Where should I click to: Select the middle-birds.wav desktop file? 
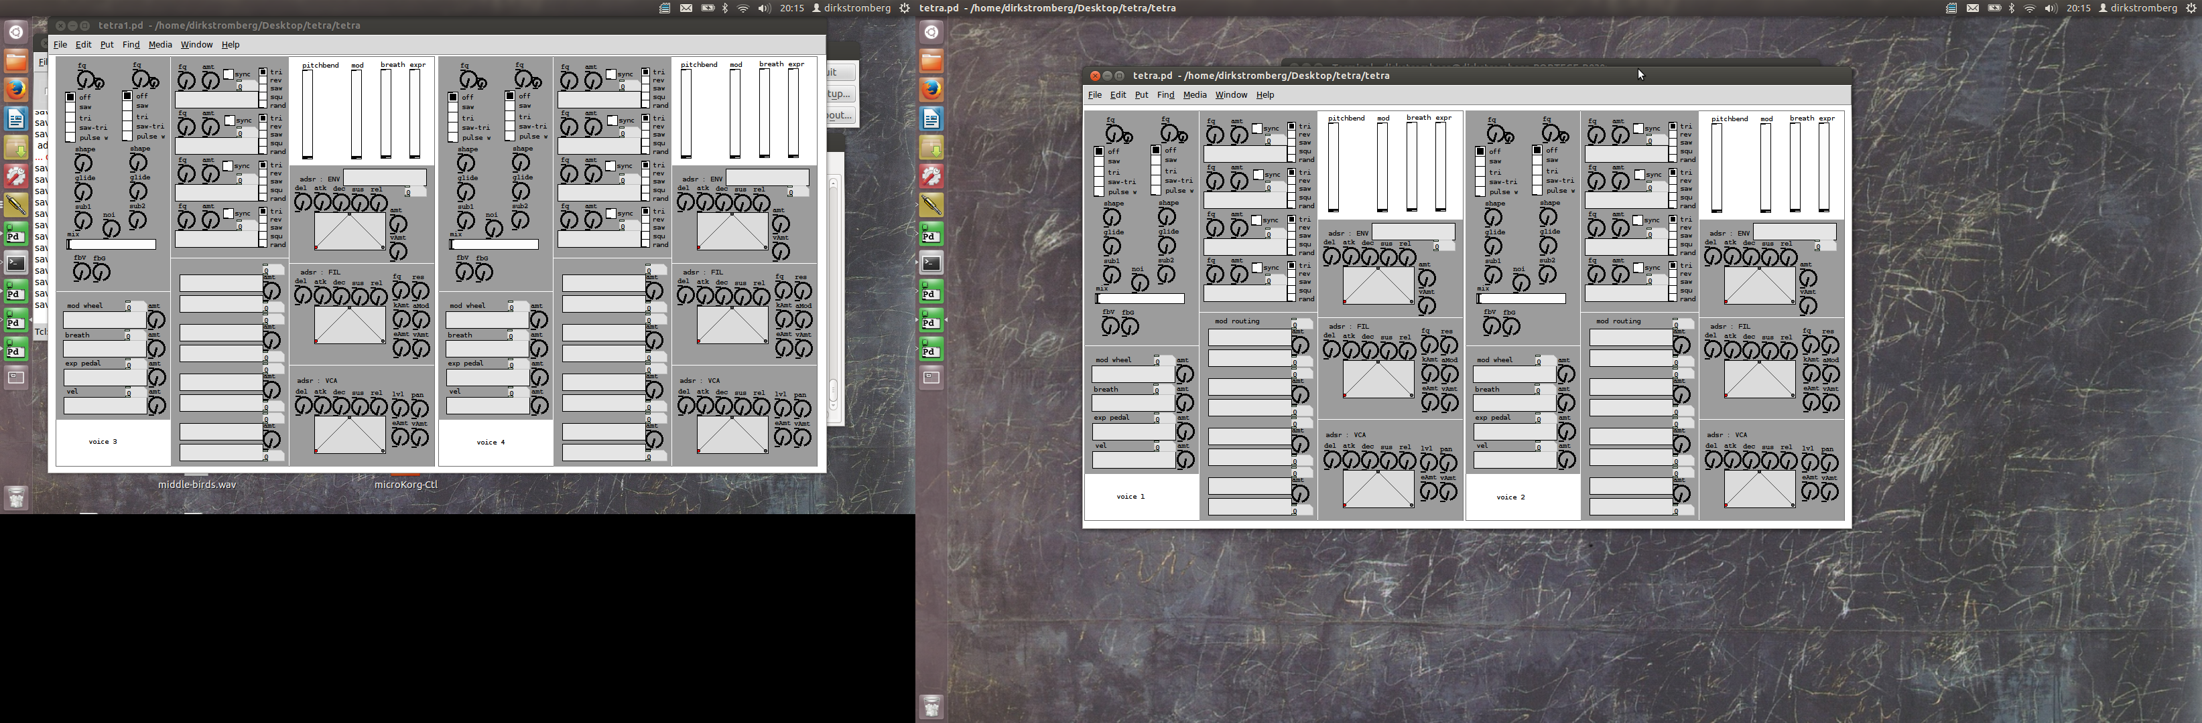point(196,484)
